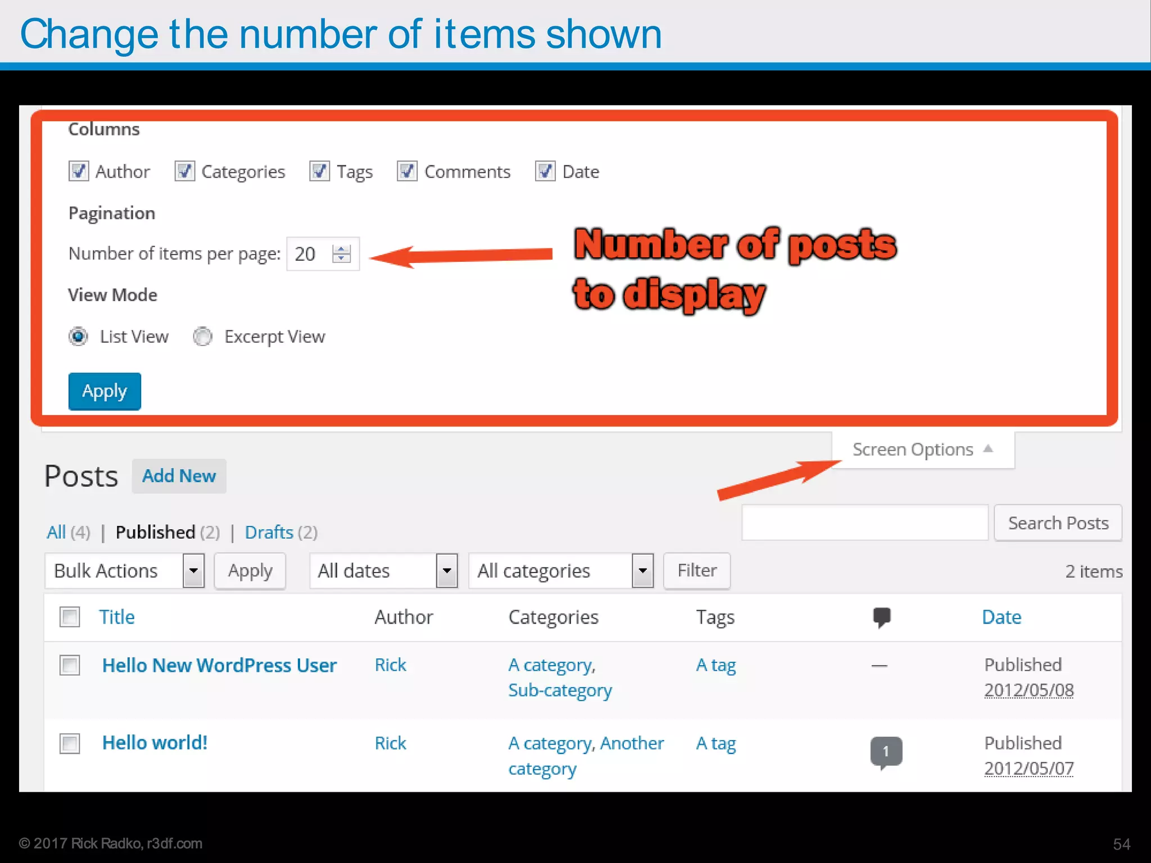The height and width of the screenshot is (863, 1151).
Task: Click A category link in Hello New WordPress User row
Action: pyautogui.click(x=550, y=666)
